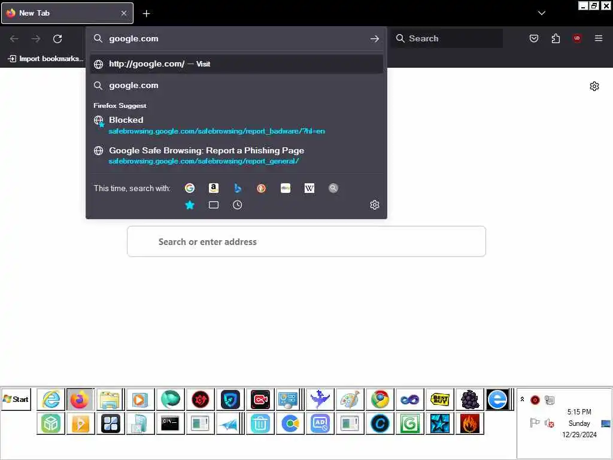Viewport: 613px width, 460px height.
Task: Open the flame icon in taskbar
Action: pos(470,423)
